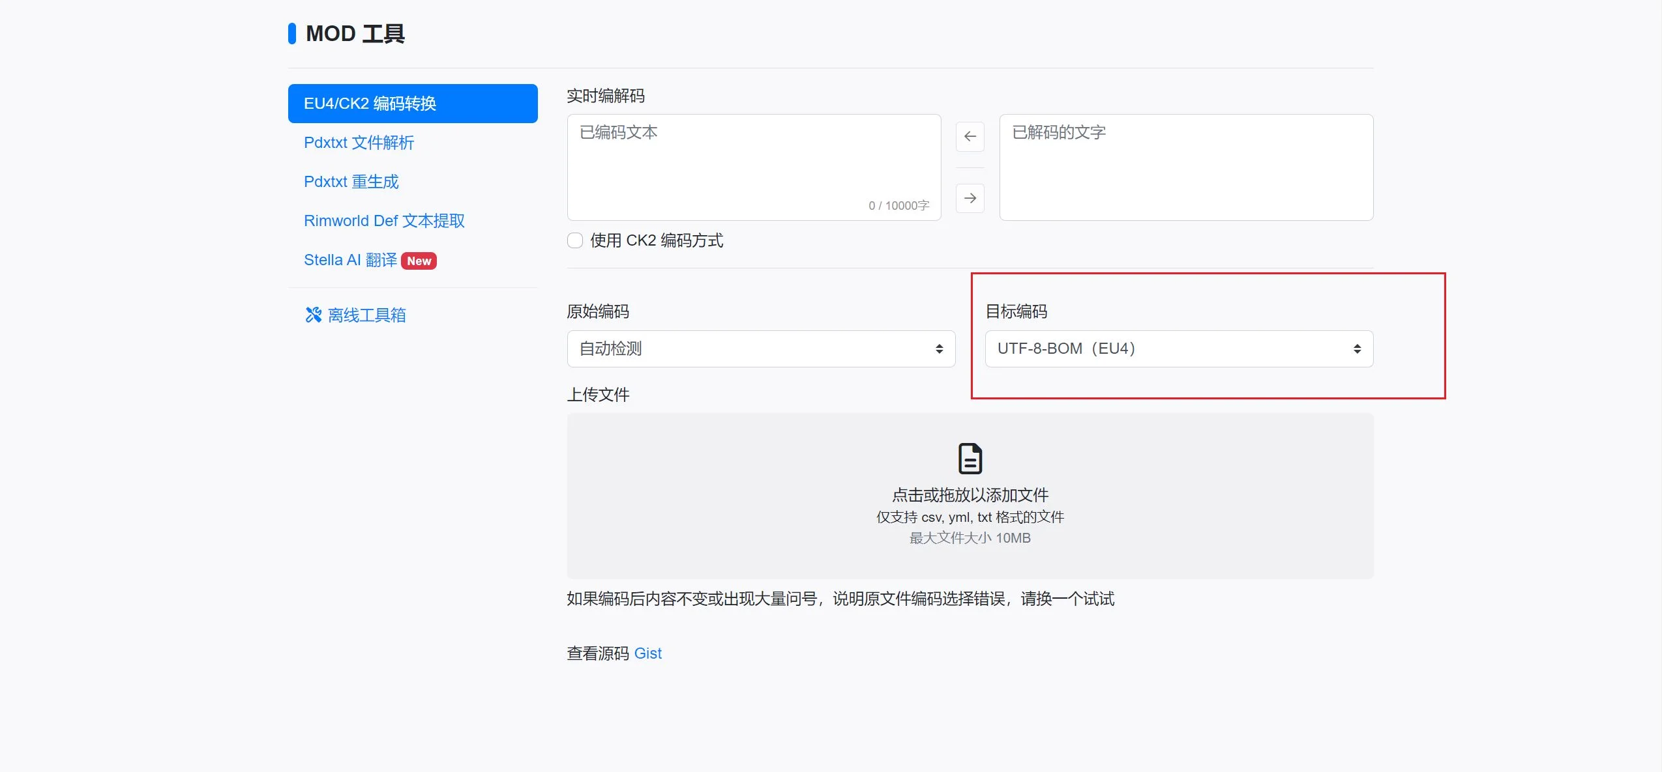Click the MOD 工具 page heading
The height and width of the screenshot is (772, 1662).
[355, 34]
